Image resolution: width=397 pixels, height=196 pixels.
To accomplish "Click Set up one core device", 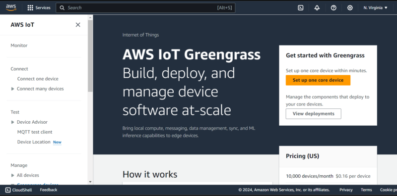I will point(318,80).
